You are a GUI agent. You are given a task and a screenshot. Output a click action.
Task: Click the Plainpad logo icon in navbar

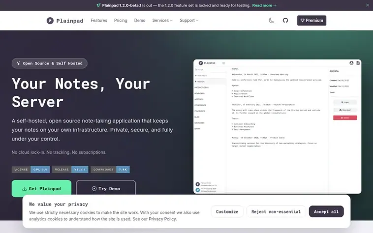click(x=50, y=21)
